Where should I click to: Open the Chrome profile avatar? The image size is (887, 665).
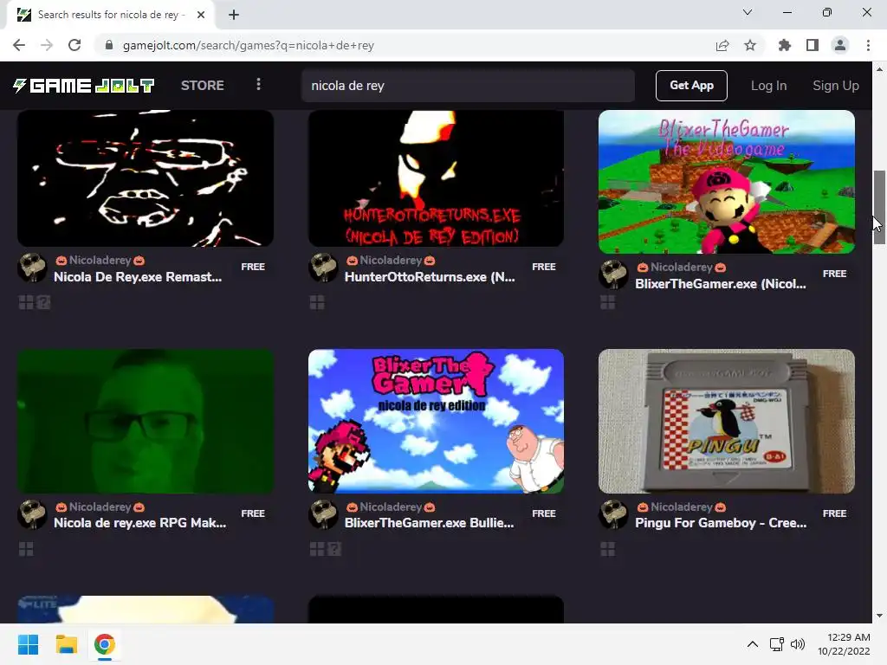point(840,45)
